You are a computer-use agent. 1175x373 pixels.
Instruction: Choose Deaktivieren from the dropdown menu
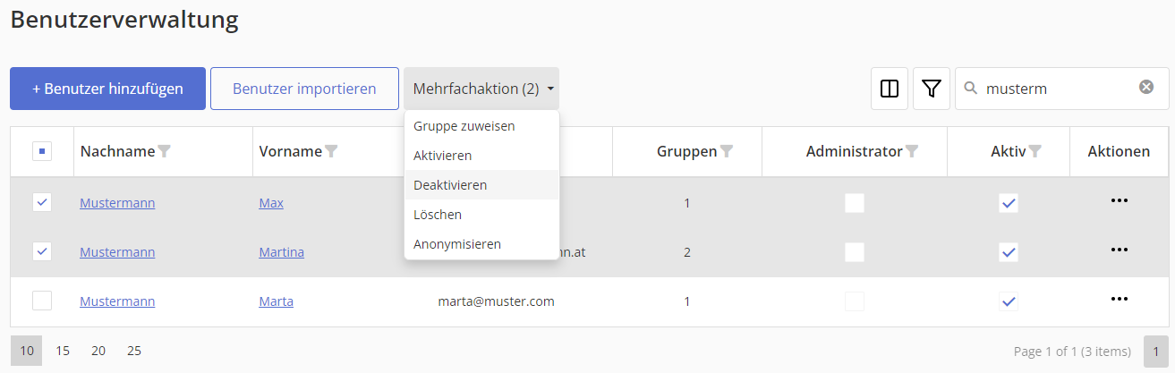point(450,185)
